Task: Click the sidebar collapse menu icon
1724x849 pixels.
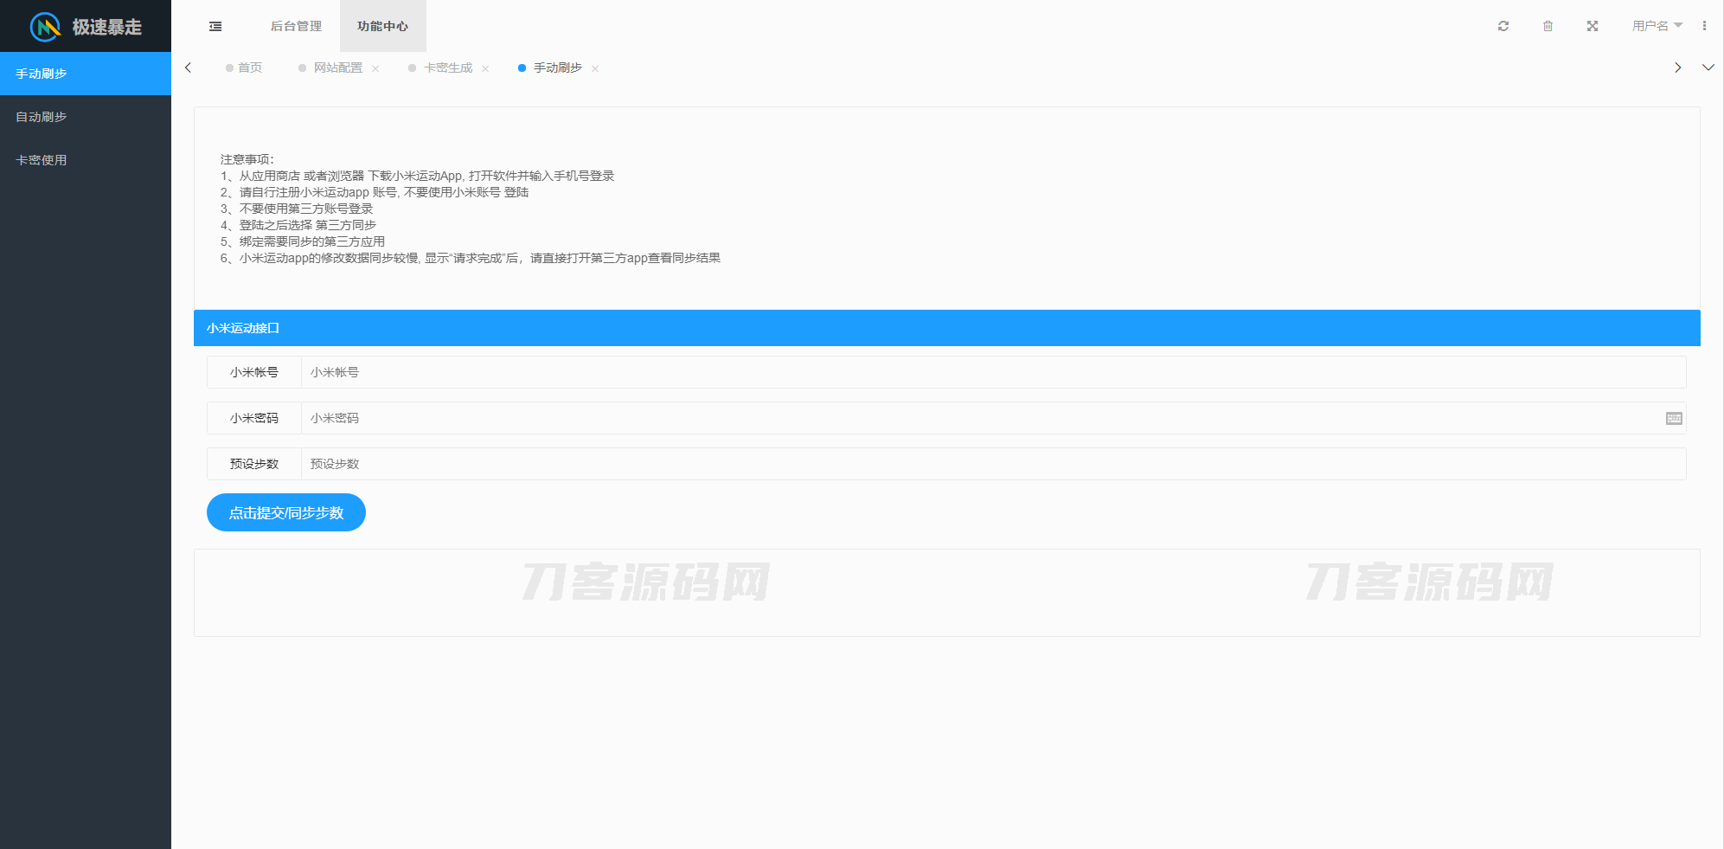Action: 215,27
